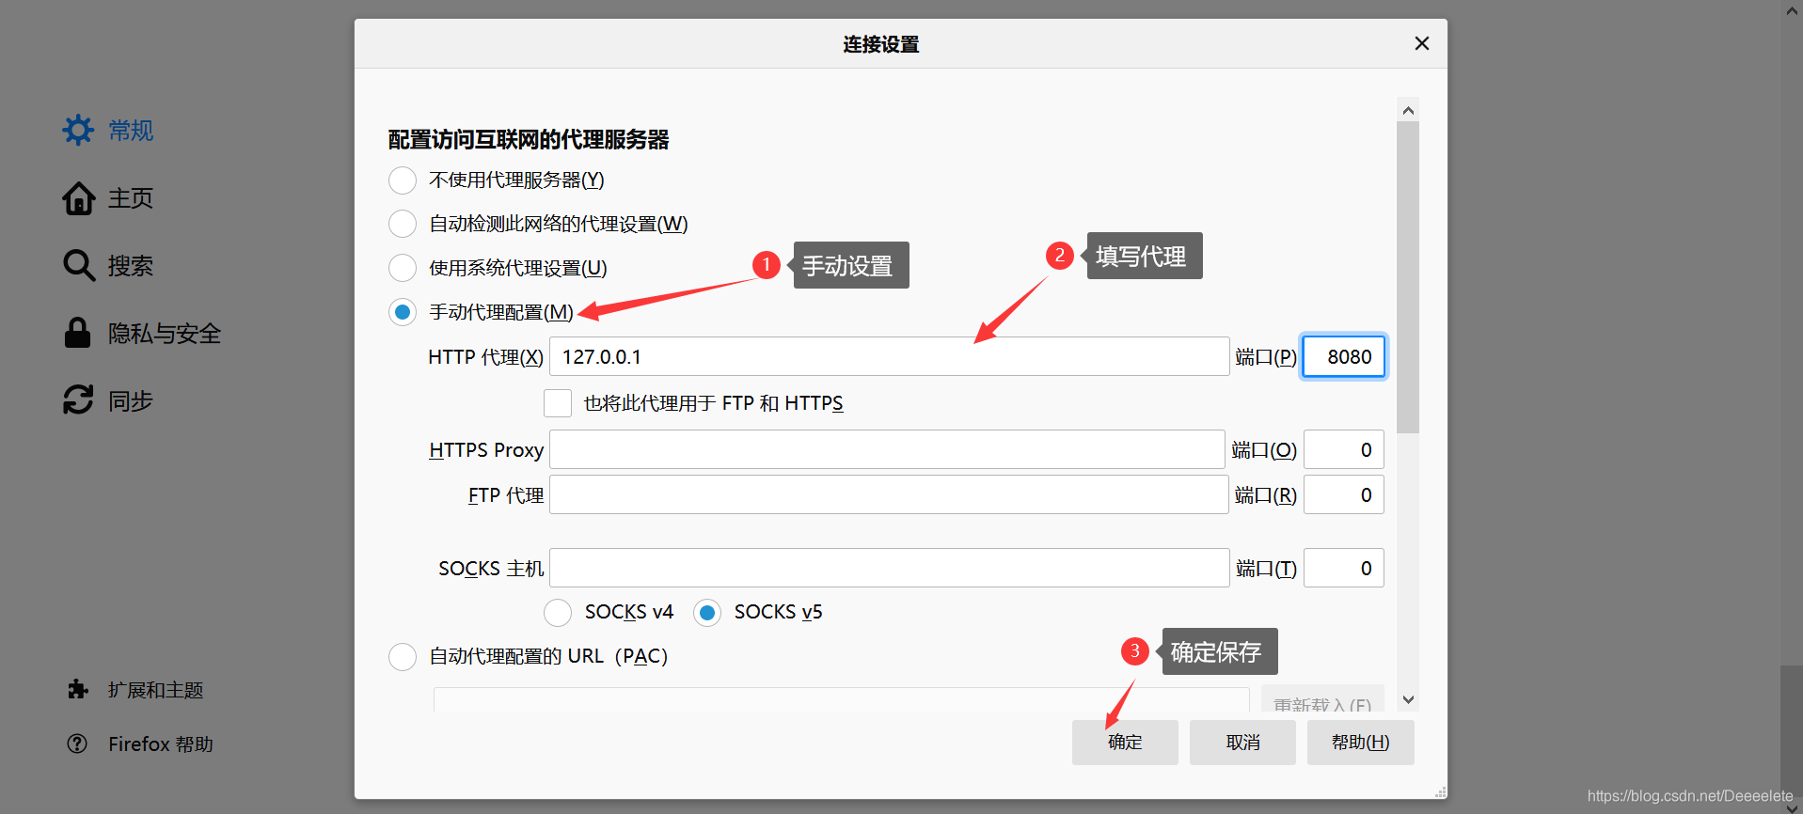Select 自动代理配置的 URL (PAC) radio button
The width and height of the screenshot is (1803, 814).
(x=403, y=656)
